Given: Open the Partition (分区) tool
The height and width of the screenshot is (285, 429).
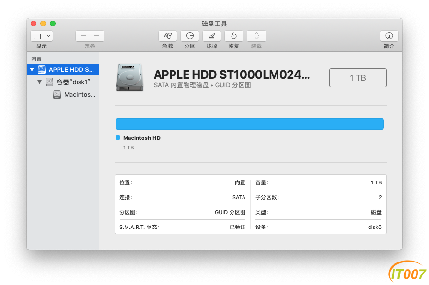Looking at the screenshot, I should (x=190, y=36).
